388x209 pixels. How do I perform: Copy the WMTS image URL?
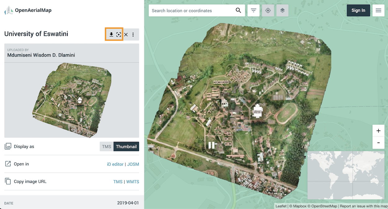coord(133,182)
